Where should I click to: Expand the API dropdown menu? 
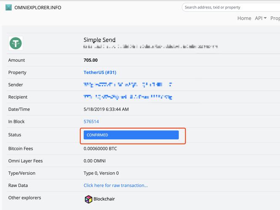pyautogui.click(x=261, y=18)
